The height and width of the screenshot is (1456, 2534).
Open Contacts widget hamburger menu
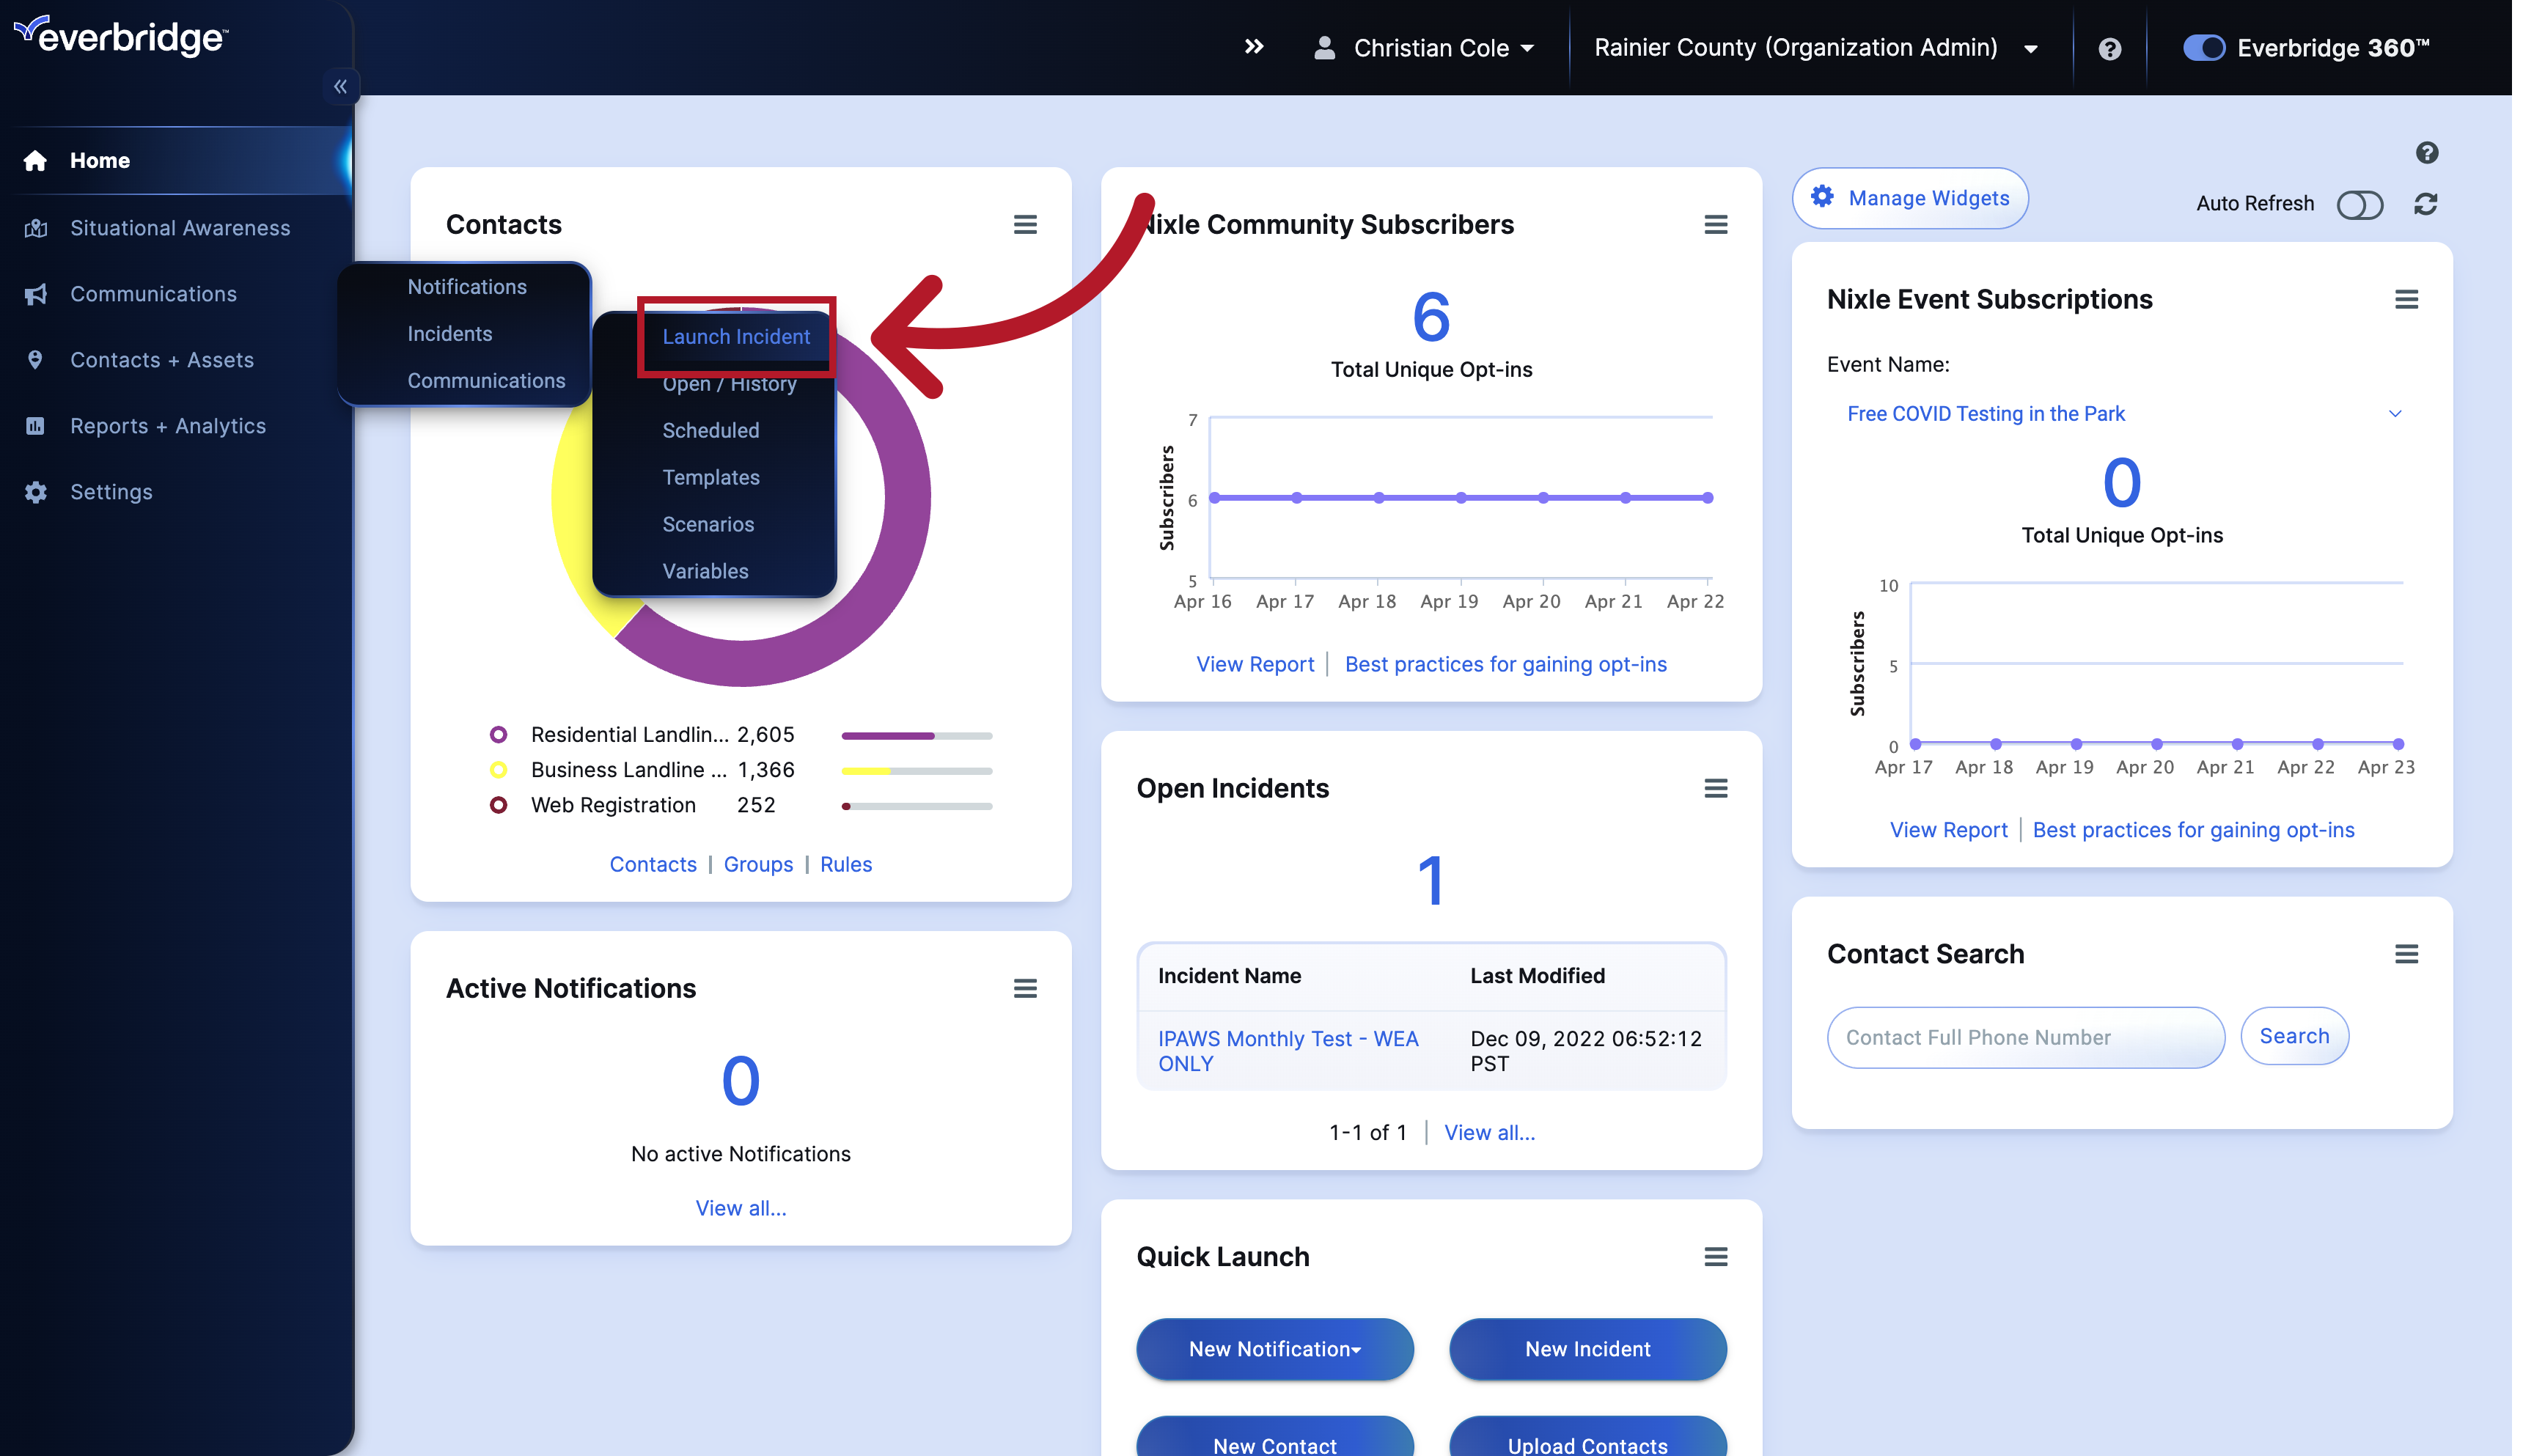pos(1024,224)
